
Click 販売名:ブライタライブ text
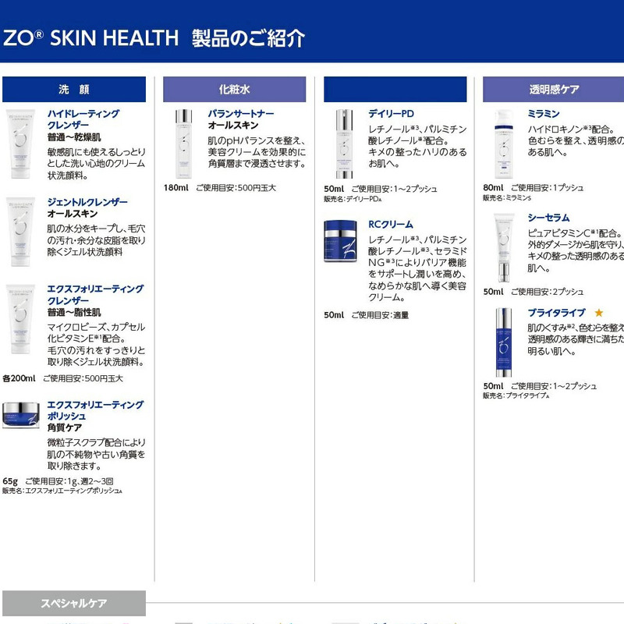pyautogui.click(x=516, y=395)
